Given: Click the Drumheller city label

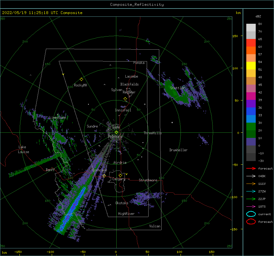Looking at the screenshot, I should point(178,150).
